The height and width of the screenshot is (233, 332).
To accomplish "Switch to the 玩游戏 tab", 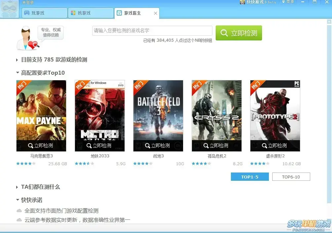I will tap(45, 13).
